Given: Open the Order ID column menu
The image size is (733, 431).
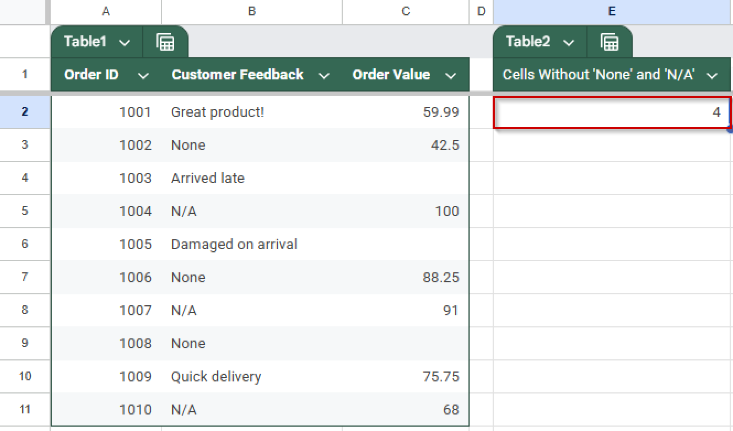Looking at the screenshot, I should point(143,75).
